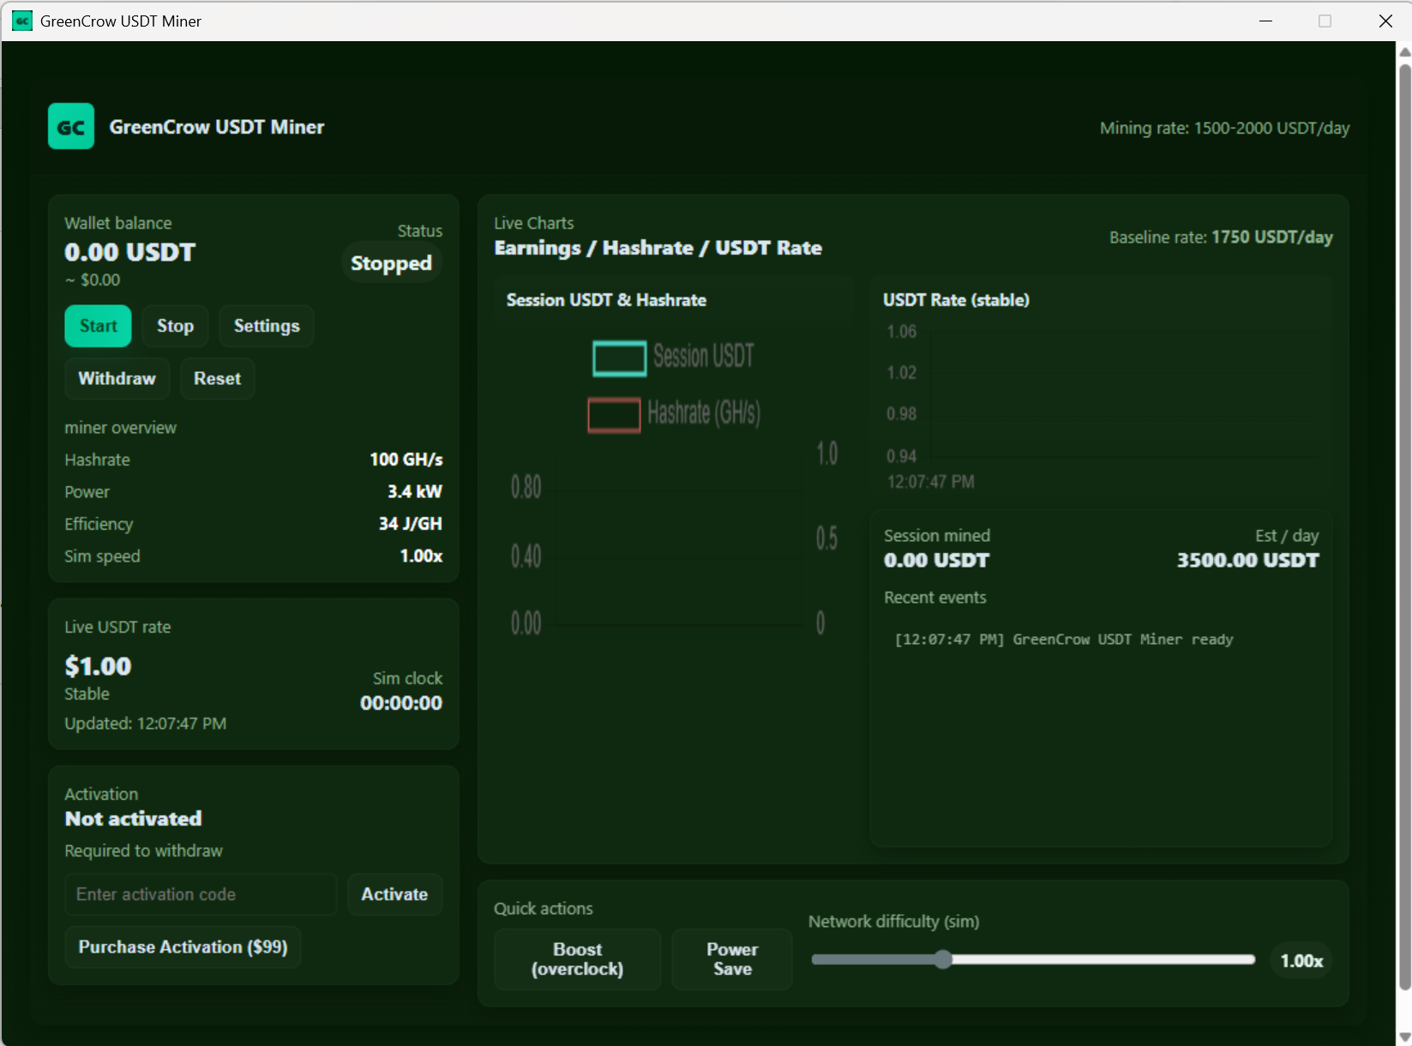
Task: Click the GreenCrow GC logo icon
Action: point(71,125)
